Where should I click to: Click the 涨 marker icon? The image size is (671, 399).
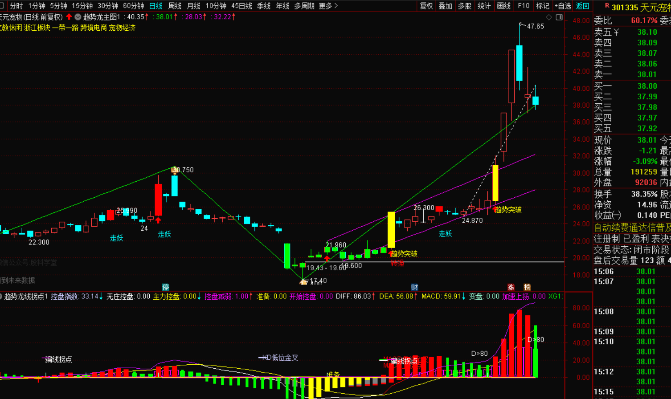[511, 287]
